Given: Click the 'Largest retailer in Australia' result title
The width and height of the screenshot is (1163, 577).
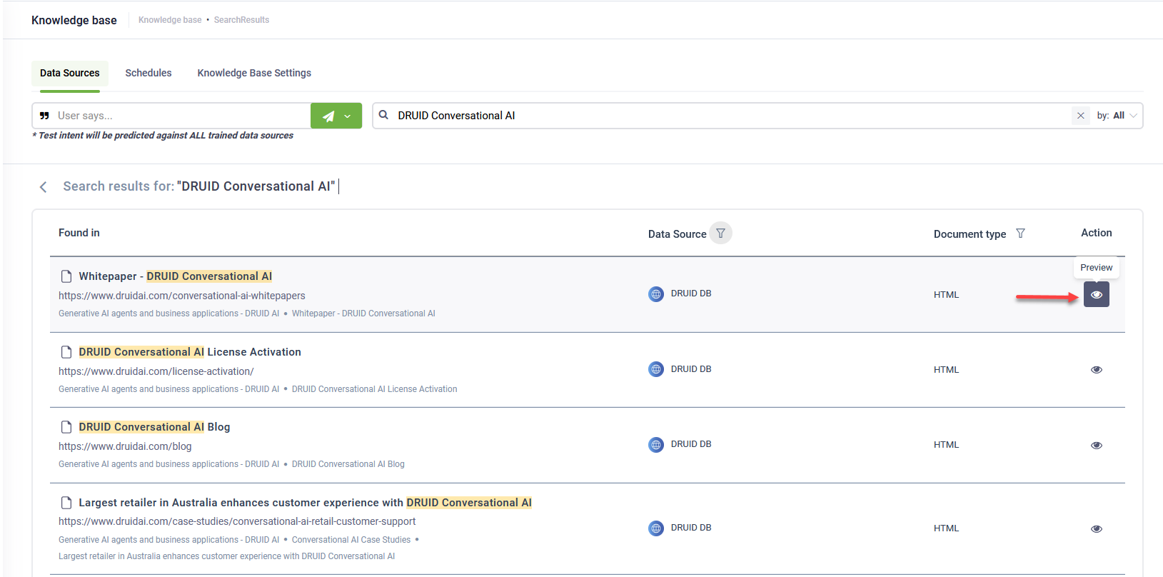Looking at the screenshot, I should coord(306,503).
